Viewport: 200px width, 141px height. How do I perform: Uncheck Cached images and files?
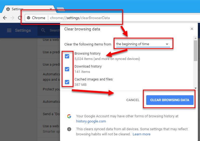point(67,82)
